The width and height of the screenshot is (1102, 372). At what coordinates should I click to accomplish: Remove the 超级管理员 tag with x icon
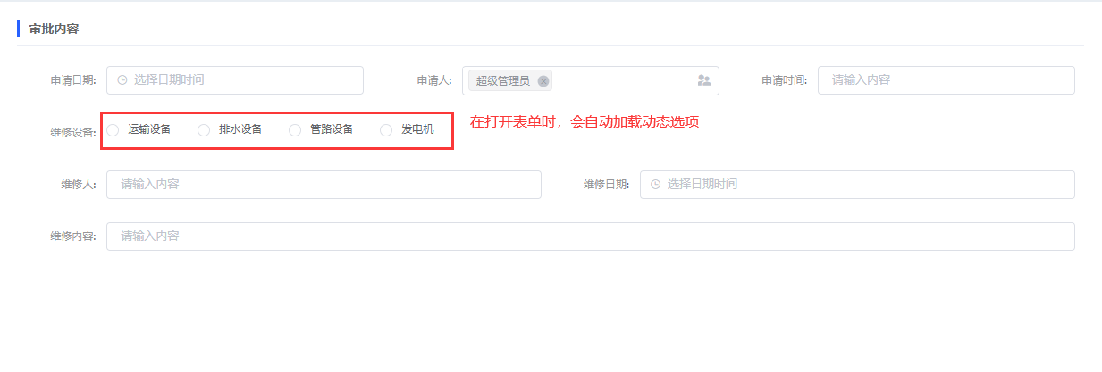point(543,80)
